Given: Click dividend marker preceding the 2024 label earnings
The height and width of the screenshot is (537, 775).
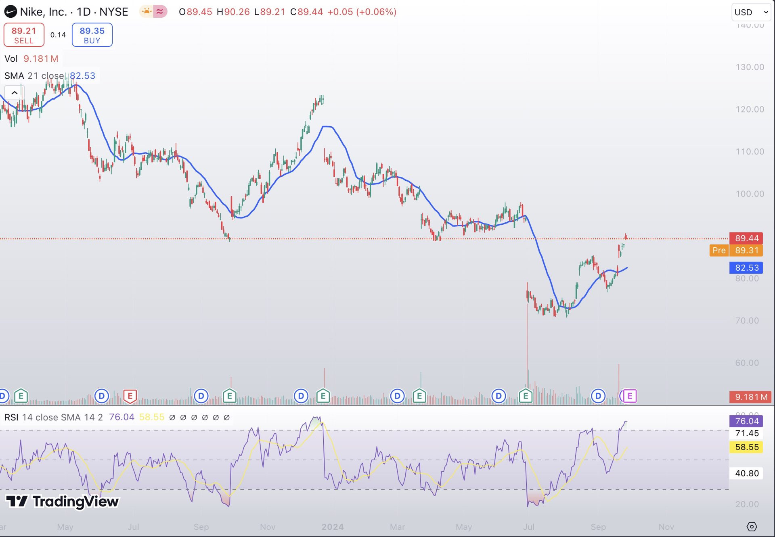Looking at the screenshot, I should coord(301,396).
